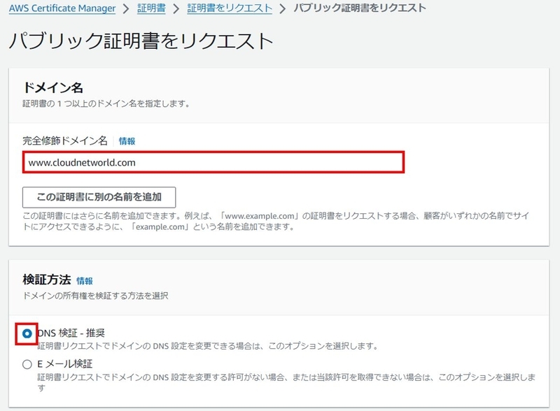Click the DNS 検証 - 推奨 label text
Image resolution: width=560 pixels, height=411 pixels.
click(71, 333)
